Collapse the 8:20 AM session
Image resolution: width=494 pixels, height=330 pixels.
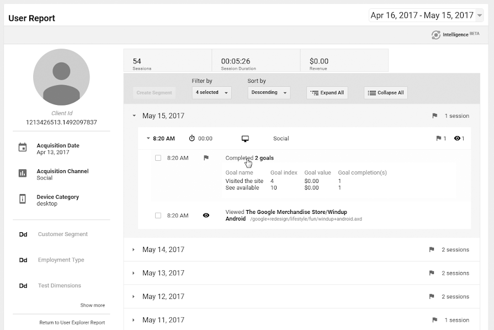tap(148, 138)
